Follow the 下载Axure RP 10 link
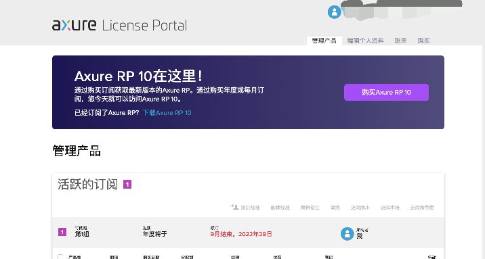 (167, 113)
